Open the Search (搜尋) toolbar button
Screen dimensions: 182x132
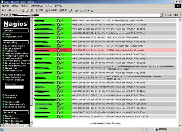click(x=39, y=10)
